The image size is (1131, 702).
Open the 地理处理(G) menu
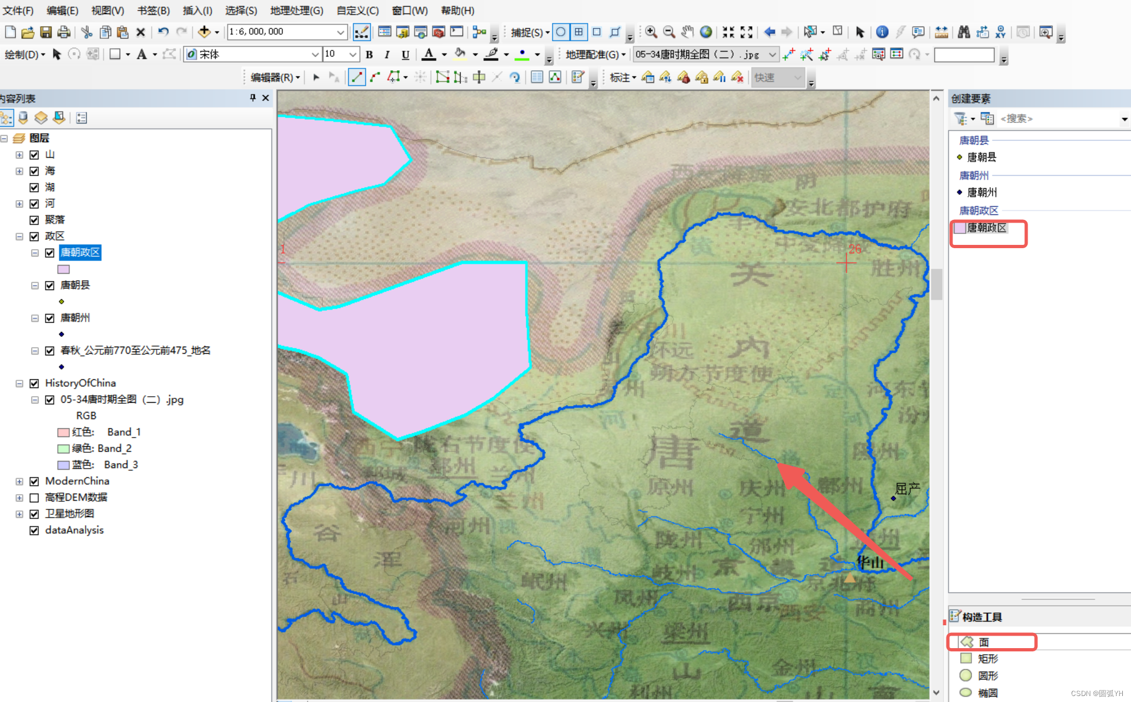tap(297, 10)
